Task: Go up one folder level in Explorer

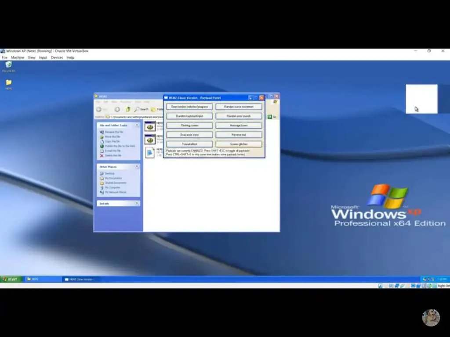Action: 128,109
